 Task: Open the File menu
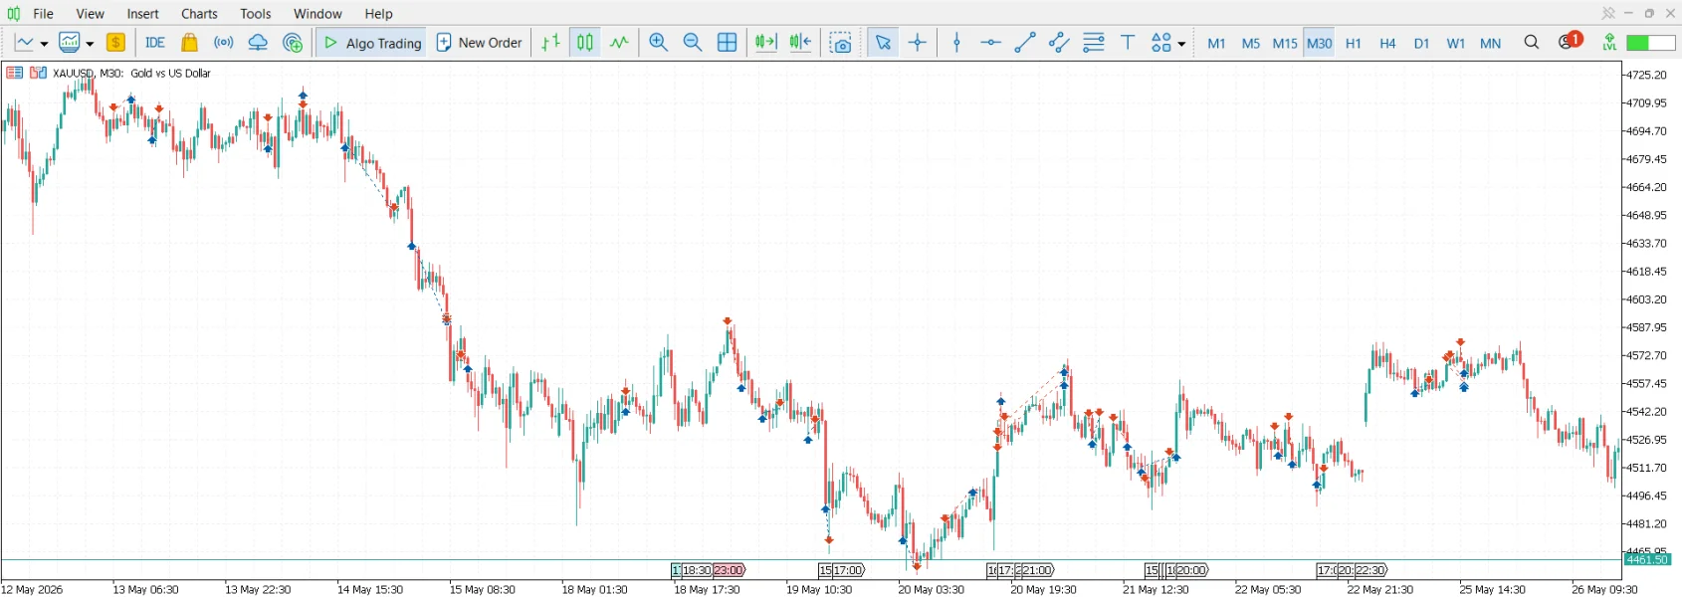(x=44, y=14)
